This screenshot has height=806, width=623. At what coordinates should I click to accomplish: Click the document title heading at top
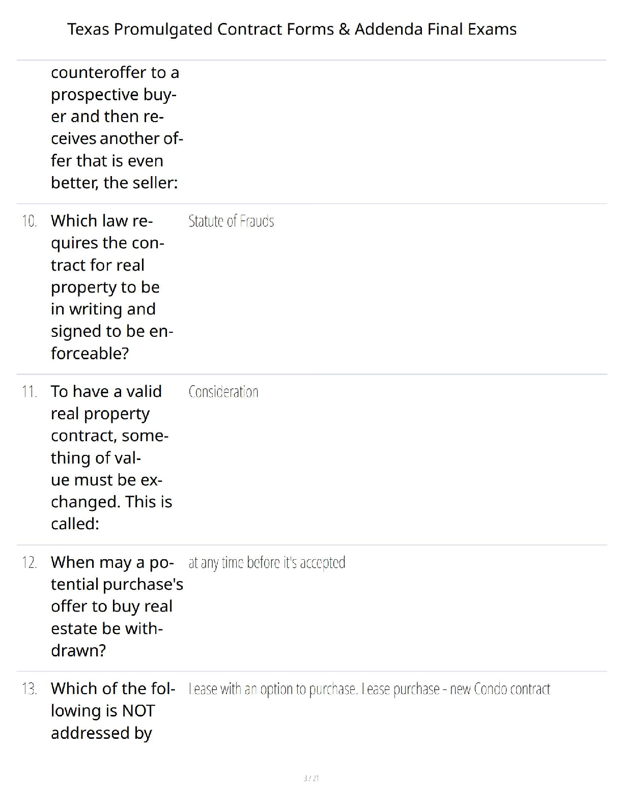[x=292, y=30]
